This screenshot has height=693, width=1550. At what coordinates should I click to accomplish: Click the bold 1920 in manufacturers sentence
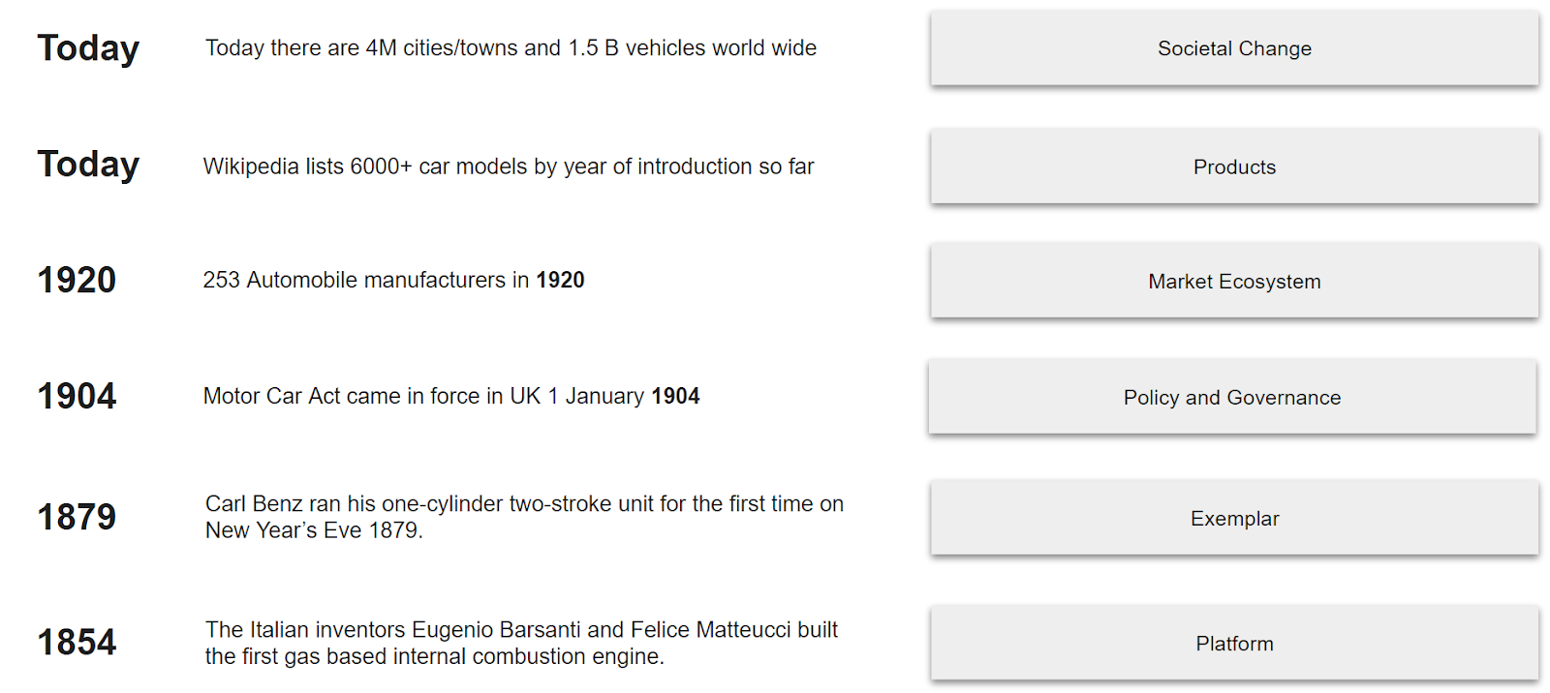click(x=560, y=280)
